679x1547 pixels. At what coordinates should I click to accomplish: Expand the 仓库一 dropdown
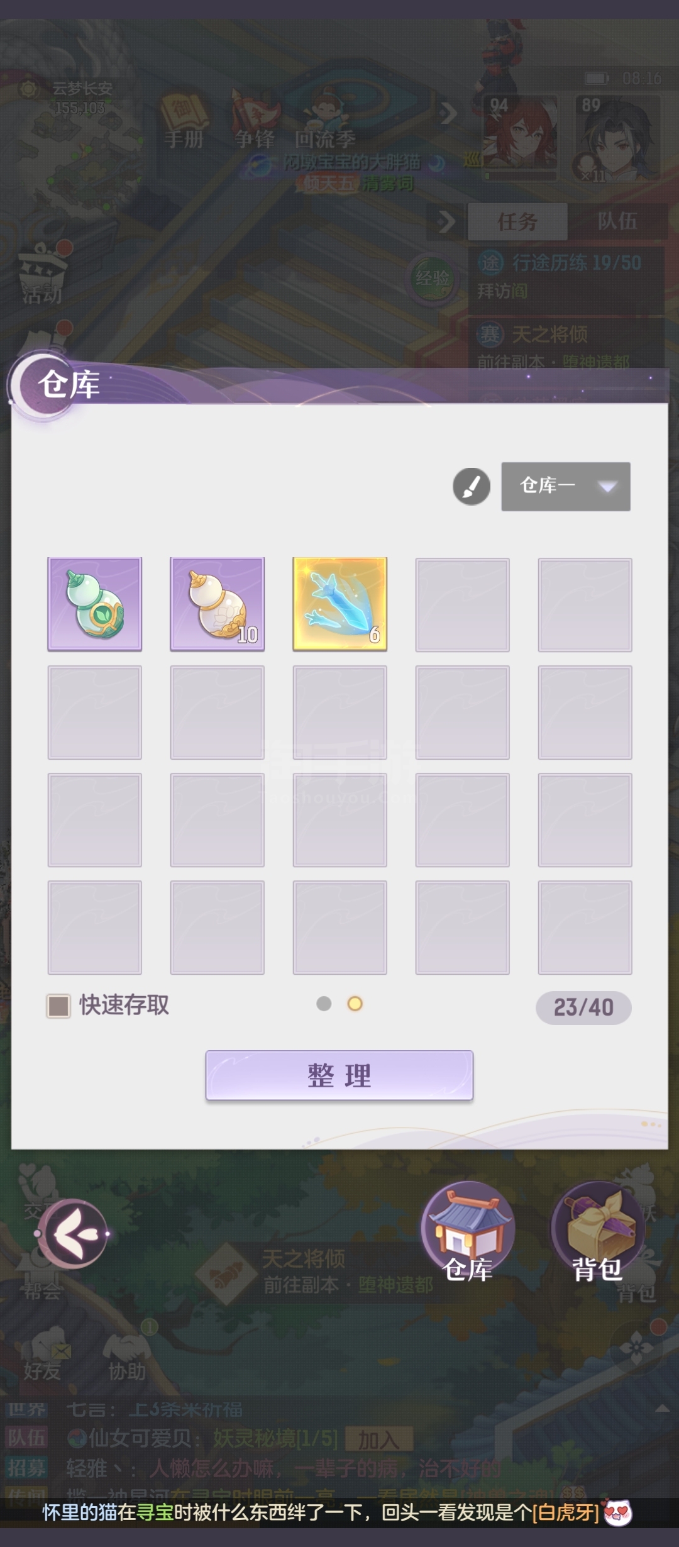click(566, 487)
